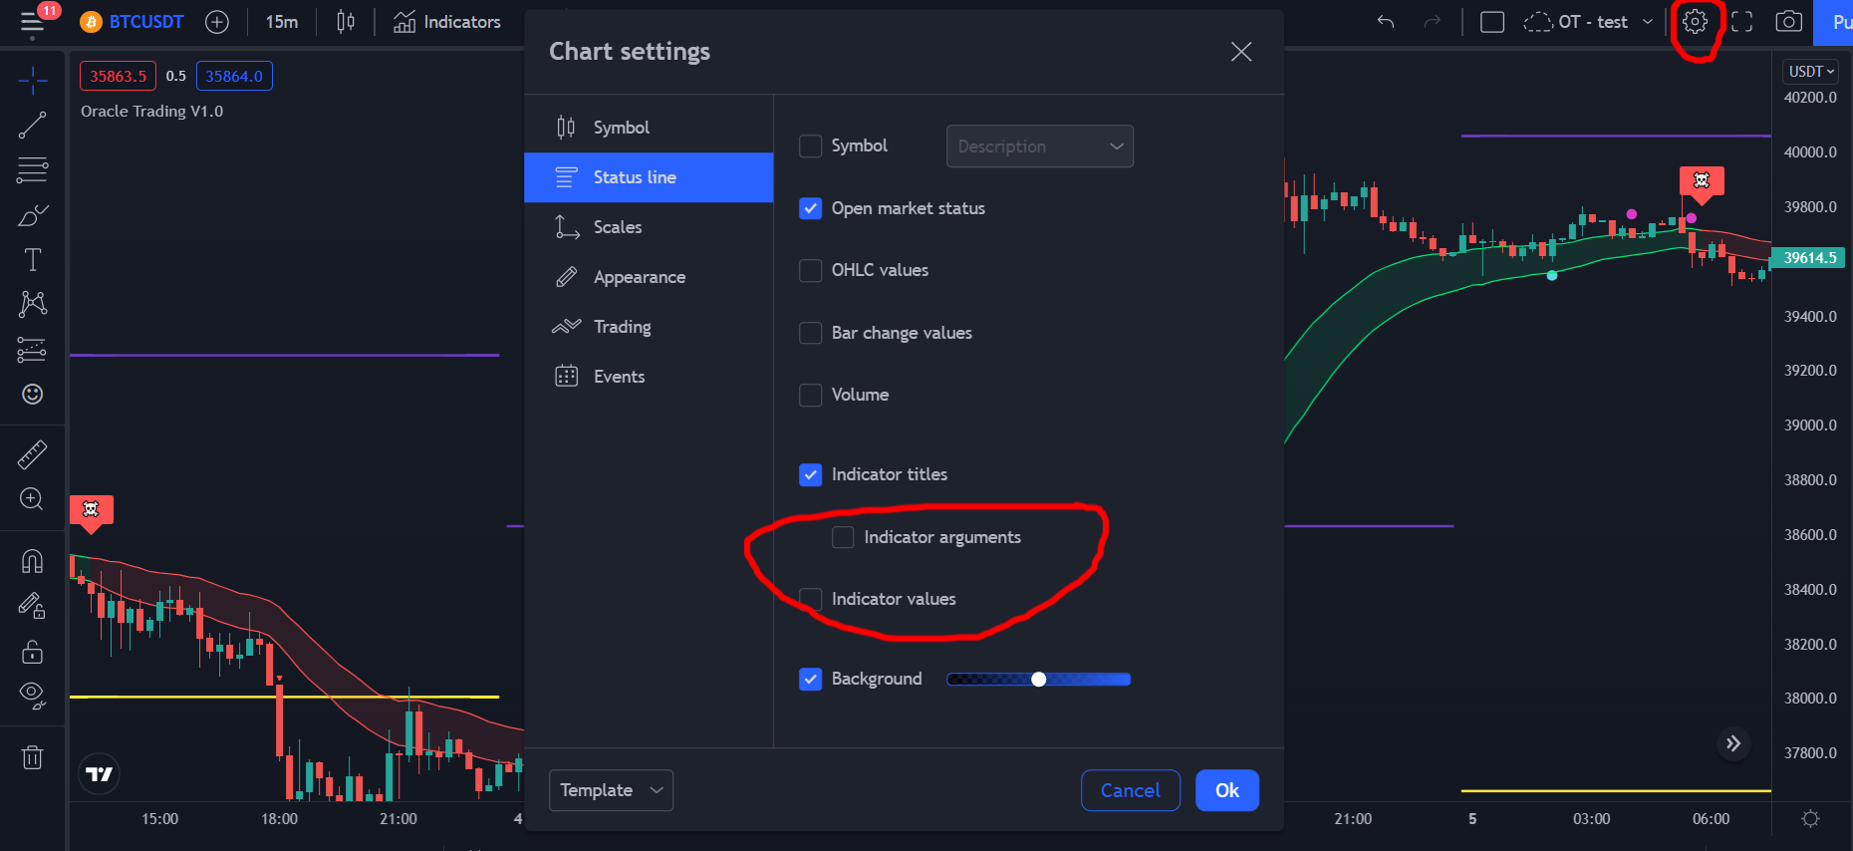Click the Cancel button
Screen dimensions: 1853x851
coord(1130,790)
